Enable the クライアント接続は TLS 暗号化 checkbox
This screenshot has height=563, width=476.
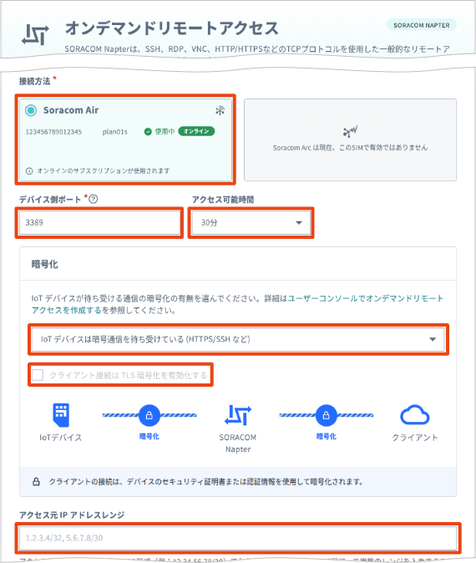click(x=38, y=375)
